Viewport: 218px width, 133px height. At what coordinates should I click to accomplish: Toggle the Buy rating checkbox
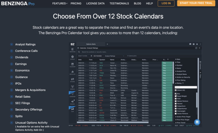176,94
